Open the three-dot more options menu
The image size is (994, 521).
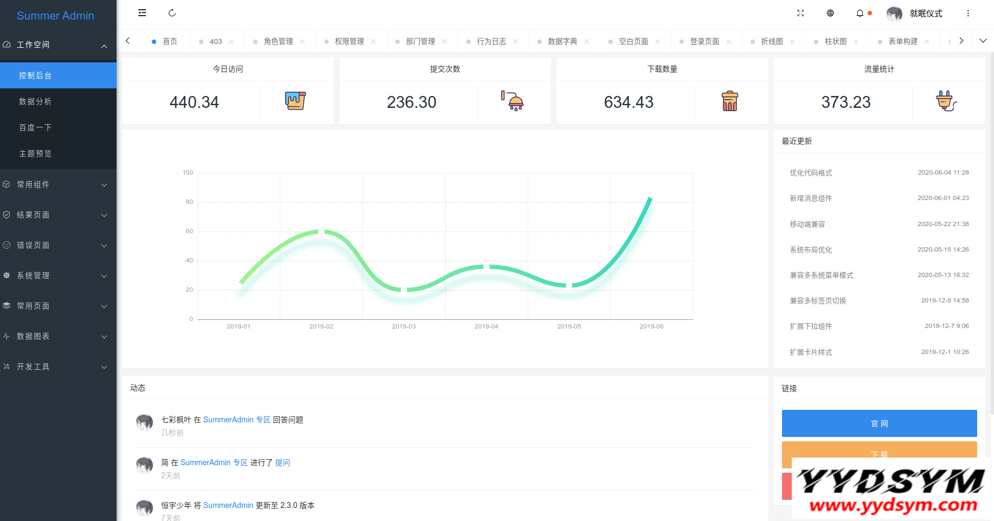tap(968, 13)
